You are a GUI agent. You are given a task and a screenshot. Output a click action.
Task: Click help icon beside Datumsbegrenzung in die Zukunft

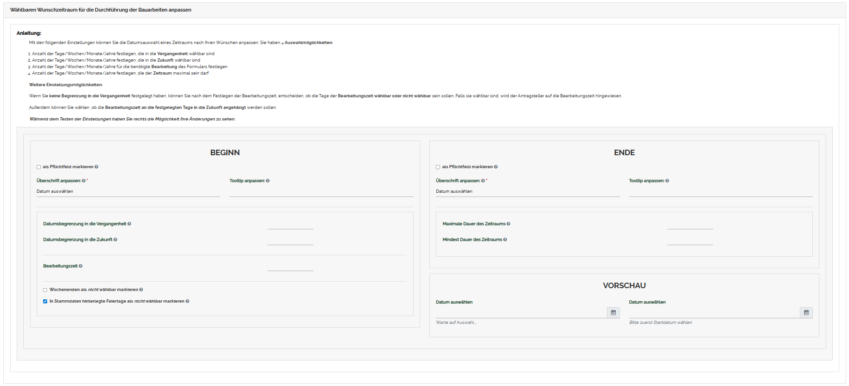pos(115,240)
